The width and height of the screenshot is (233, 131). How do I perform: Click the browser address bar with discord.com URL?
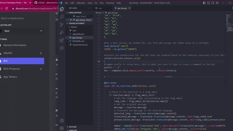point(35,9)
